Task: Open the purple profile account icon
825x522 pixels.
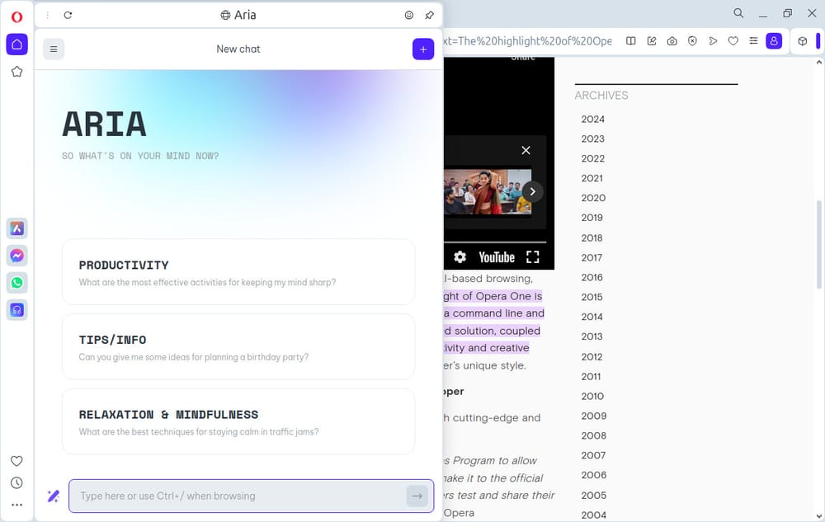Action: [x=774, y=40]
